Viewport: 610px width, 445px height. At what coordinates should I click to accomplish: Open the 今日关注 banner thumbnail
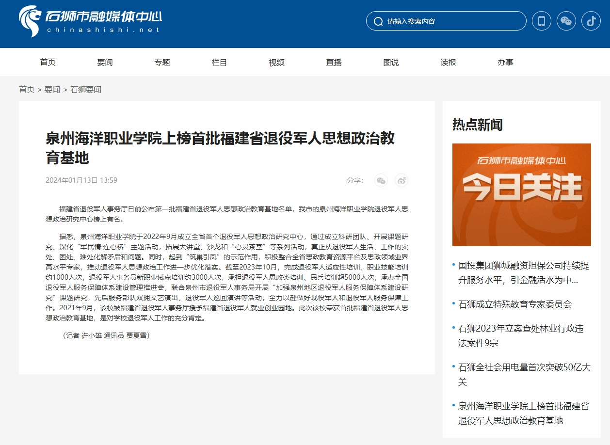[x=521, y=195]
